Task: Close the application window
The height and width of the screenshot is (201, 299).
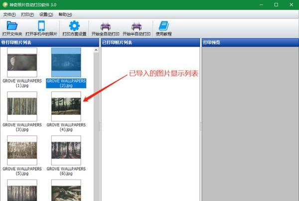Action: (291, 4)
